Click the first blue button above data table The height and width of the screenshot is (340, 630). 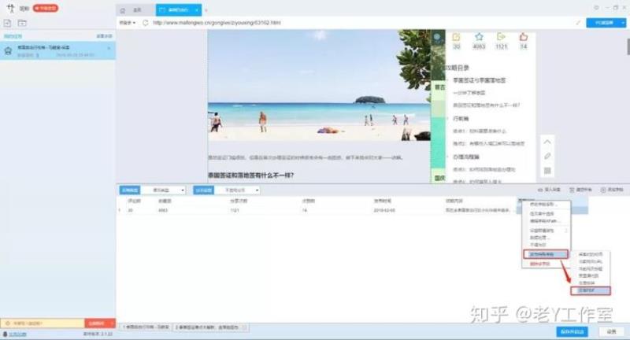pyautogui.click(x=130, y=190)
